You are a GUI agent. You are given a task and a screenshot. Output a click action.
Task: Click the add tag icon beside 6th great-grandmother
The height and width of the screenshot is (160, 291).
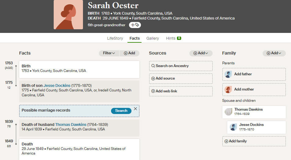135,25
